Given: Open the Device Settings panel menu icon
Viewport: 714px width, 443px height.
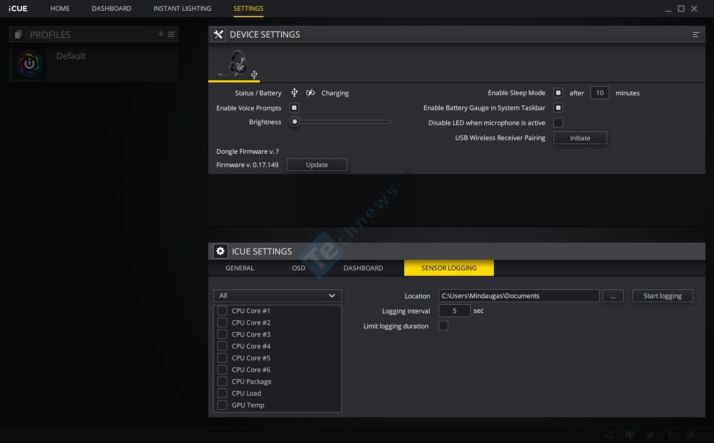Looking at the screenshot, I should [x=696, y=34].
